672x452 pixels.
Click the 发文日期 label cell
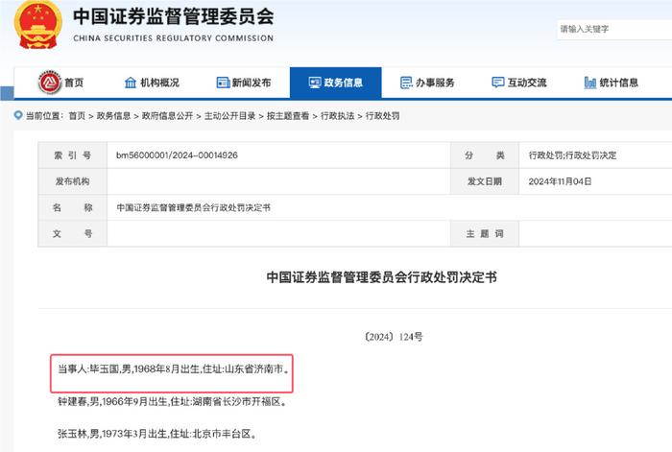pyautogui.click(x=485, y=181)
